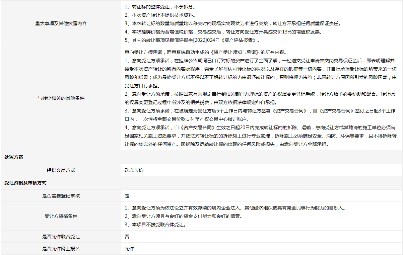
Task: Click the "是否允许联合受让" field label
Action: [x=61, y=237]
